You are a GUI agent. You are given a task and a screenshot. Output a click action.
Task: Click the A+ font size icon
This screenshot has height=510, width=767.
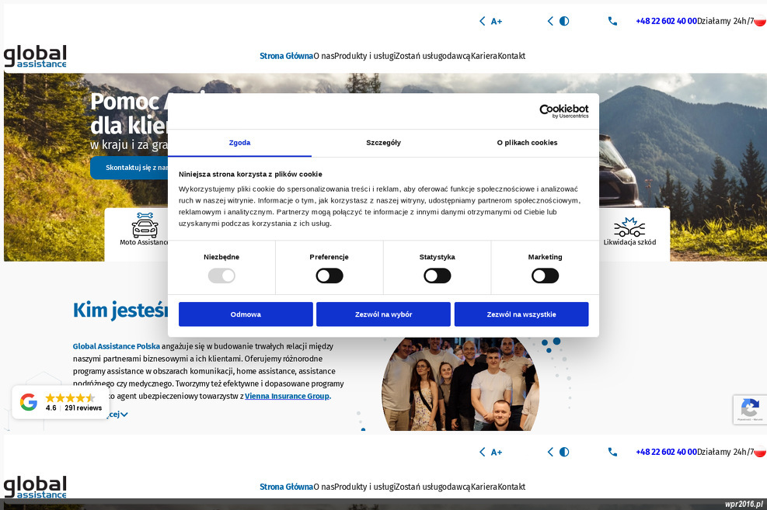click(x=497, y=21)
